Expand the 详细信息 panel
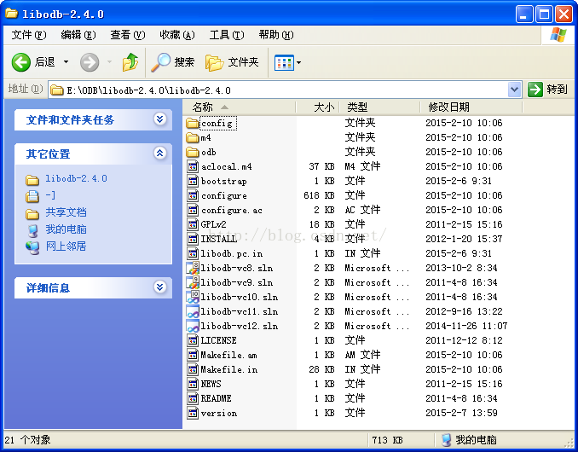The image size is (578, 452). (x=159, y=287)
